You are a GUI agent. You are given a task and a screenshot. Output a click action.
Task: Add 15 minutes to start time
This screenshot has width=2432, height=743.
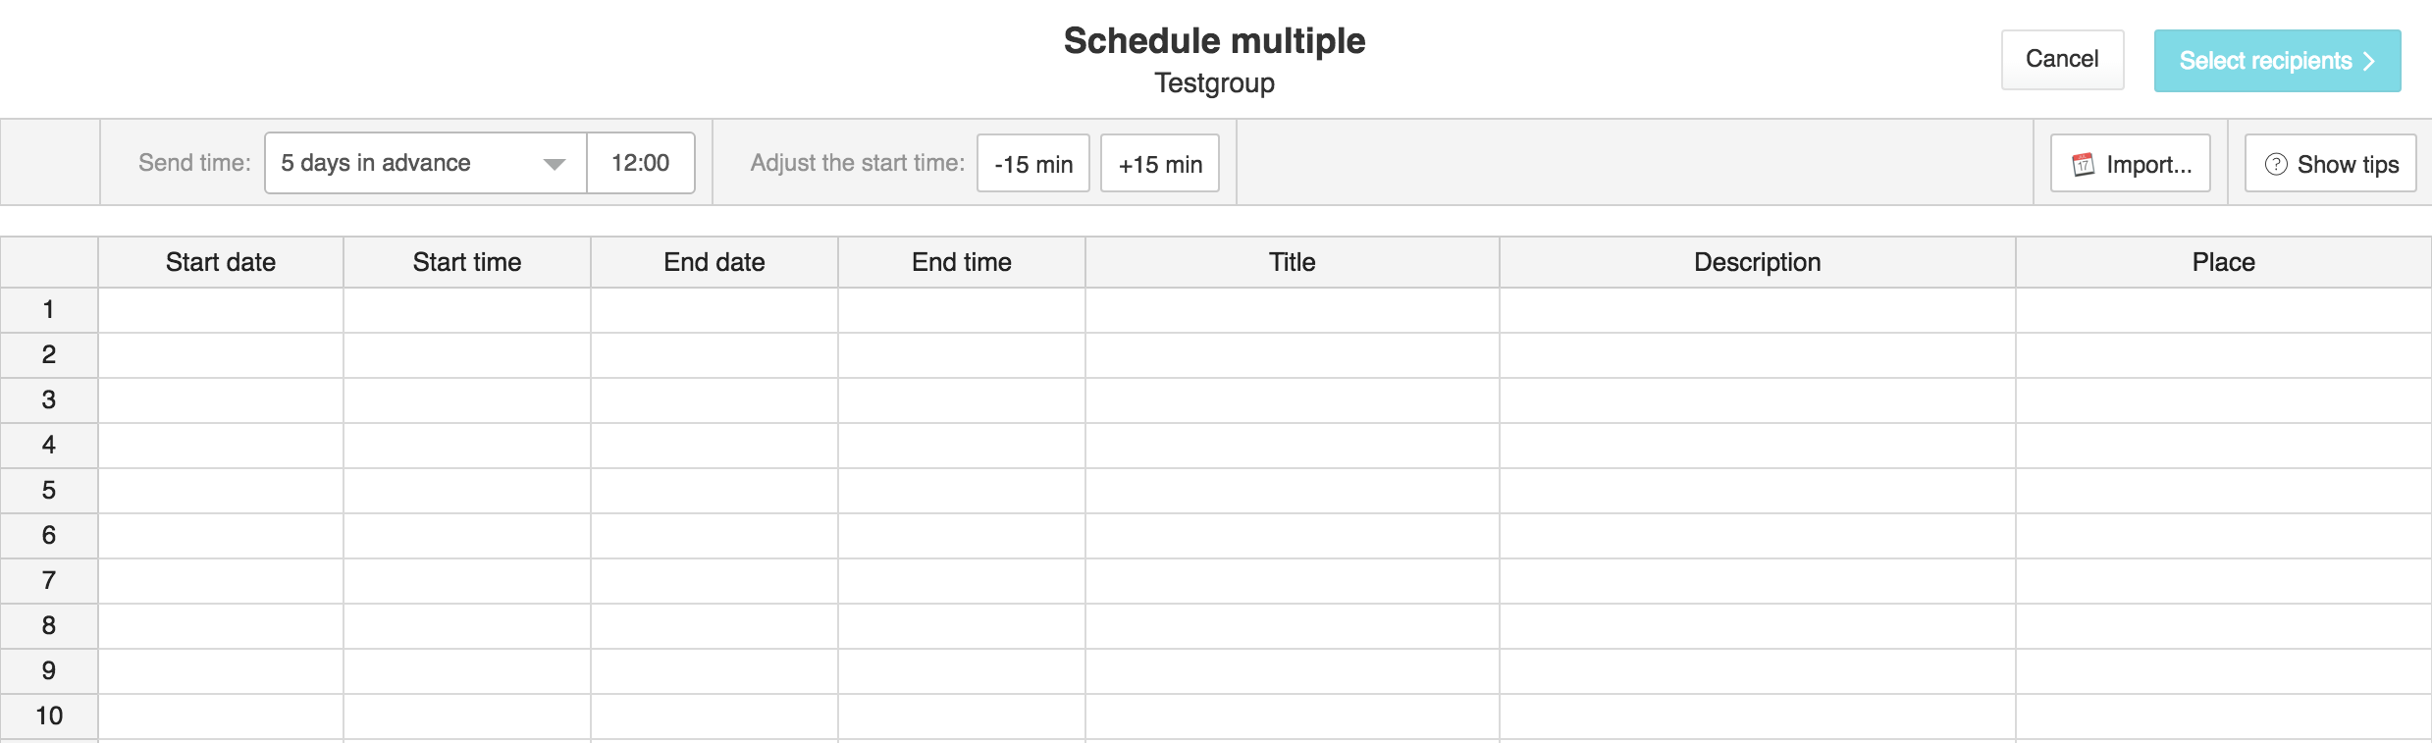(x=1160, y=164)
